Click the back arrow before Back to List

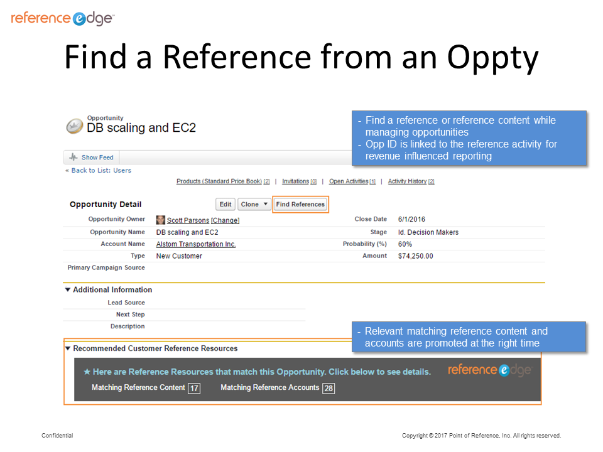click(67, 170)
